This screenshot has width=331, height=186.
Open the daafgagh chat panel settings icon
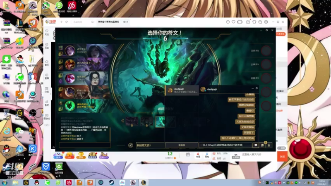coord(257,88)
